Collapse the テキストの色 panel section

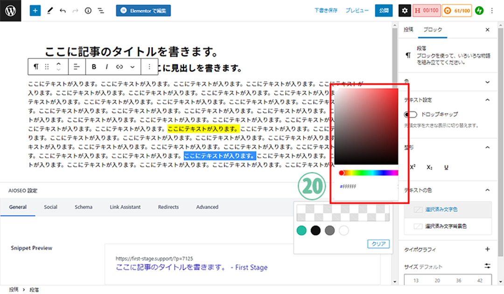[488, 190]
